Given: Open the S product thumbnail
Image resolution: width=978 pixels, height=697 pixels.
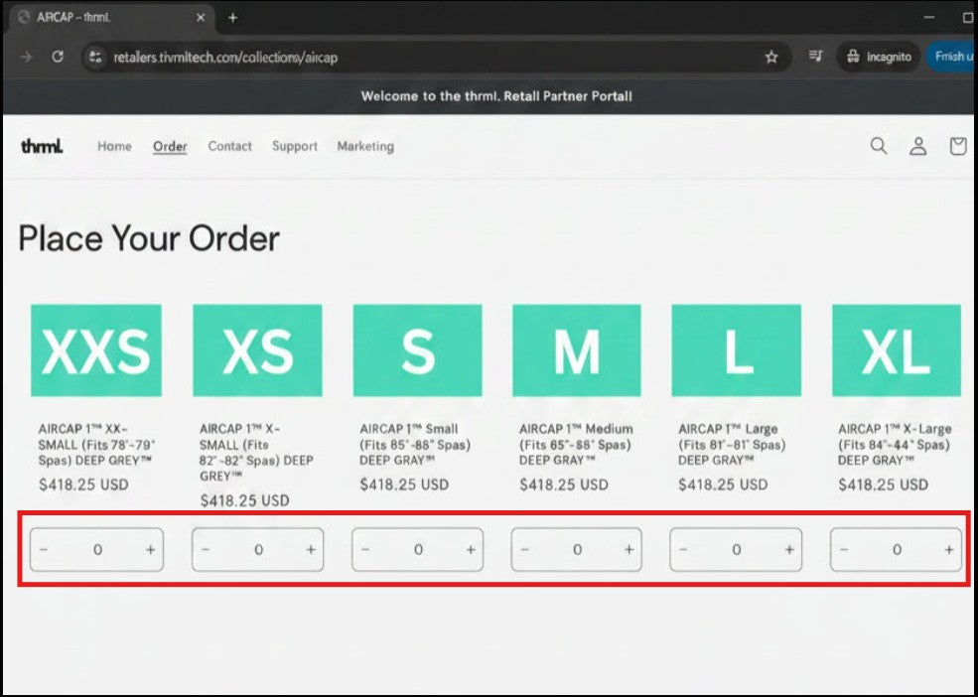Looking at the screenshot, I should point(417,350).
